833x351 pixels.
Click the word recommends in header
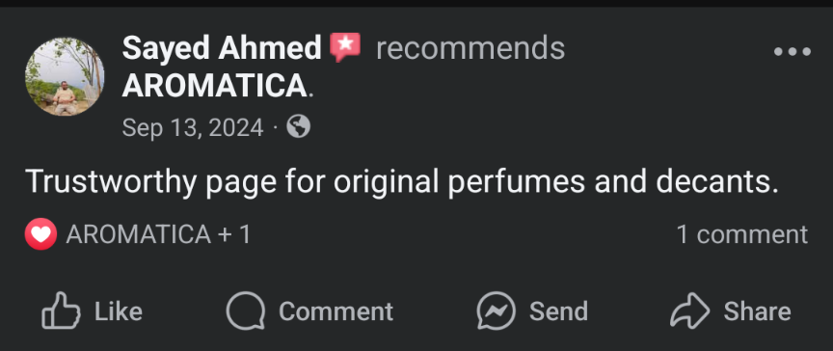click(470, 48)
